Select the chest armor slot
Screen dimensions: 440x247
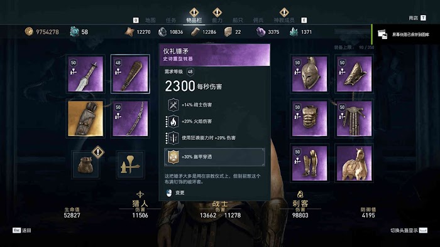coord(309,118)
